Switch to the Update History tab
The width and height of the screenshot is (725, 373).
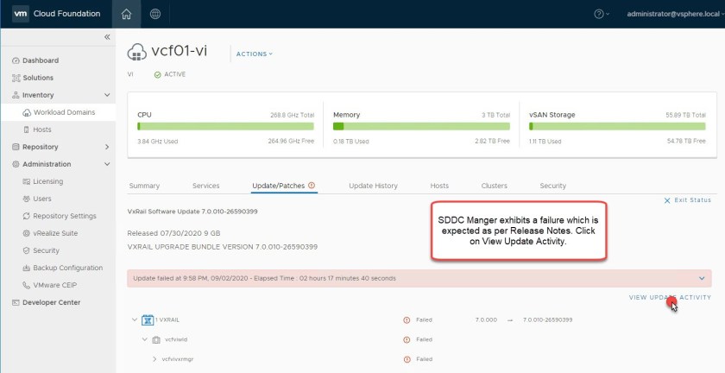373,186
